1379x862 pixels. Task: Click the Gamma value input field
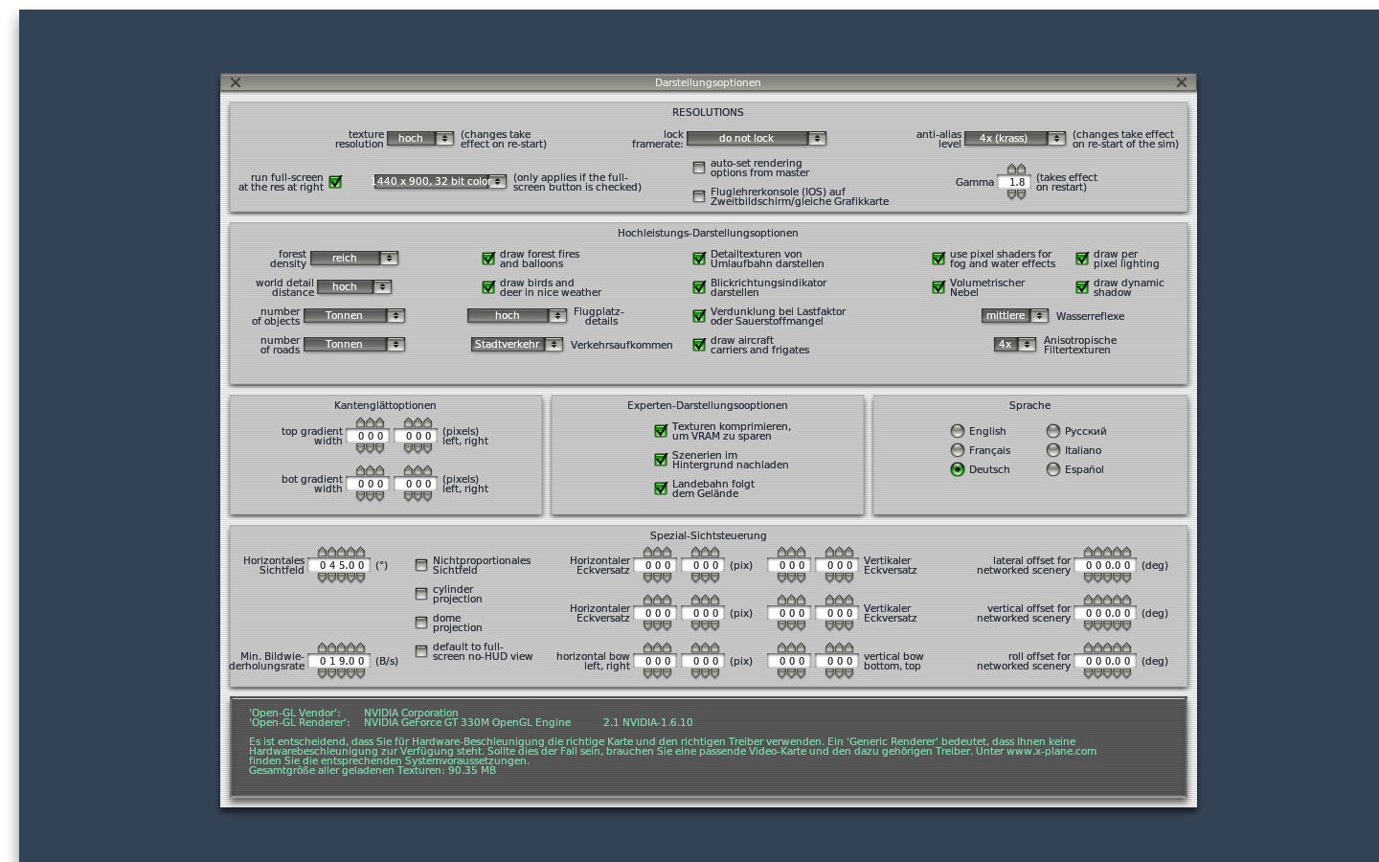click(1015, 182)
